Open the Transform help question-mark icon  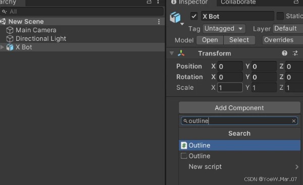coord(284,53)
